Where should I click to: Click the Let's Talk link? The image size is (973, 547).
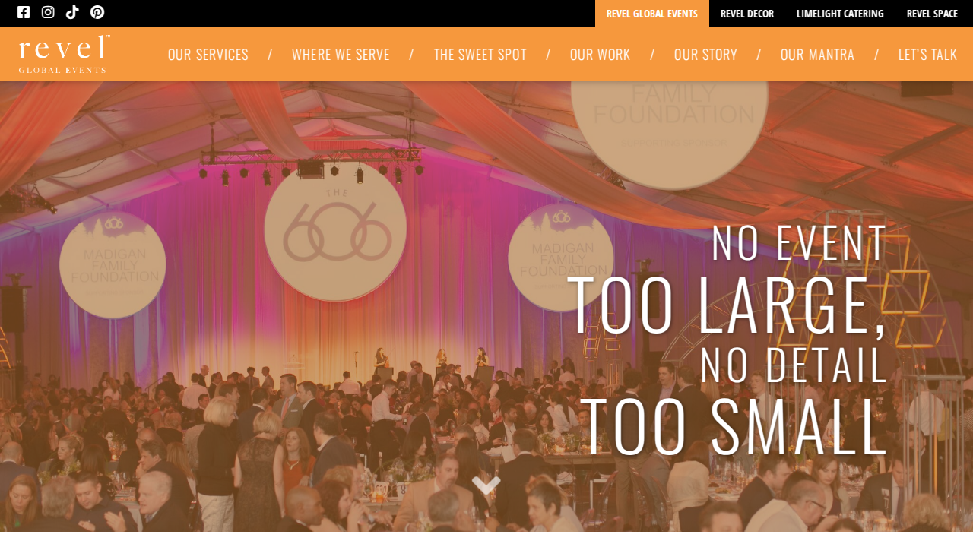click(927, 54)
